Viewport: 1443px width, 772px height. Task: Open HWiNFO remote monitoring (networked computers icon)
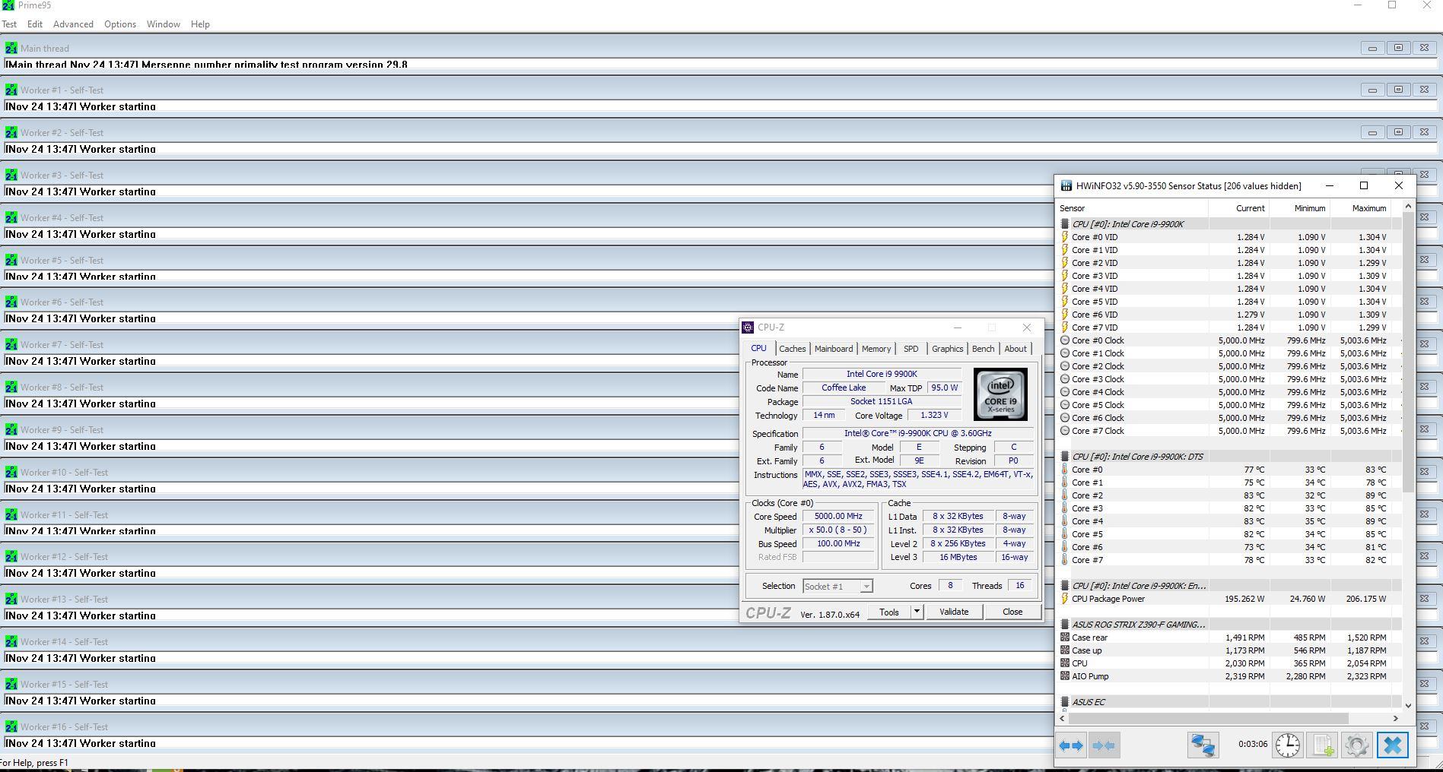click(x=1203, y=745)
